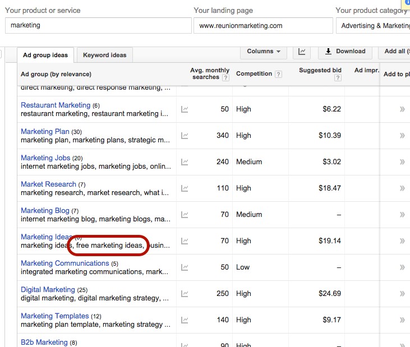Image resolution: width=410 pixels, height=347 pixels.
Task: Click the product category field
Action: [373, 26]
